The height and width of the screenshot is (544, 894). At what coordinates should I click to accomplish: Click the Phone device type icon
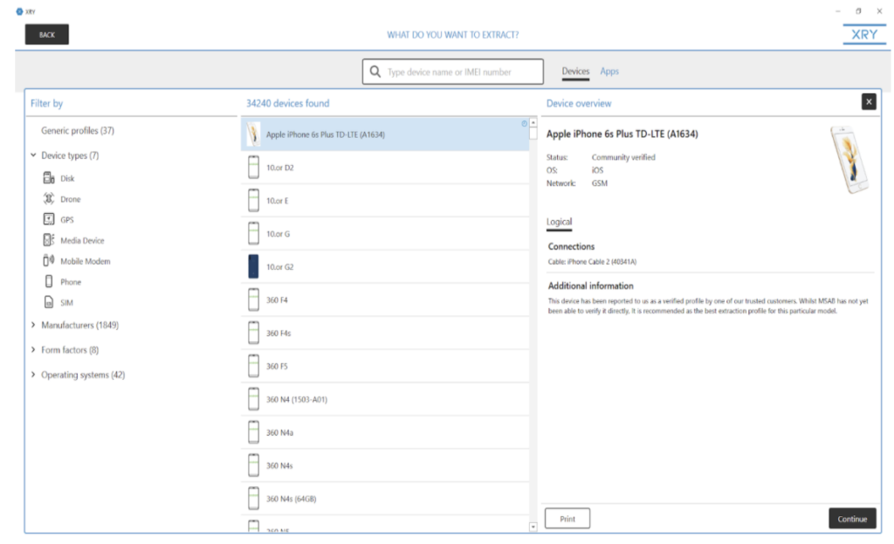coord(49,281)
